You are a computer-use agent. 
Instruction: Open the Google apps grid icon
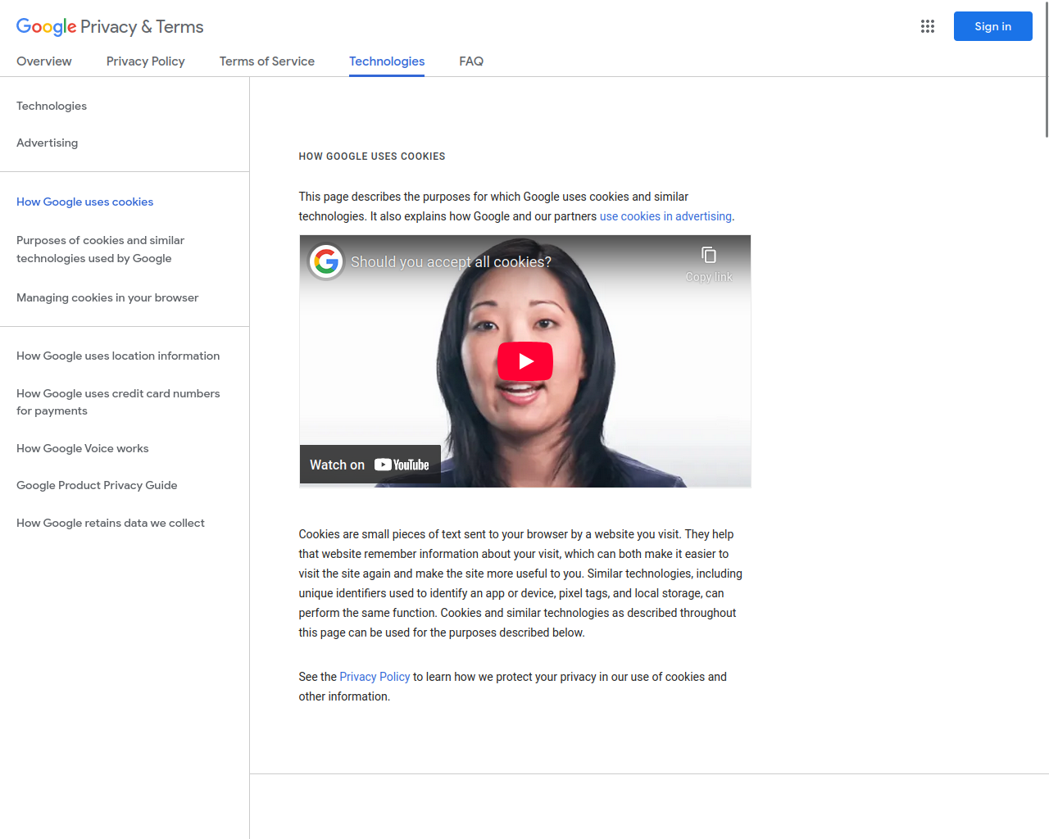point(928,26)
